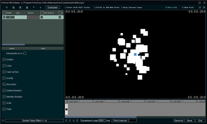Click the option column header

click(12, 48)
